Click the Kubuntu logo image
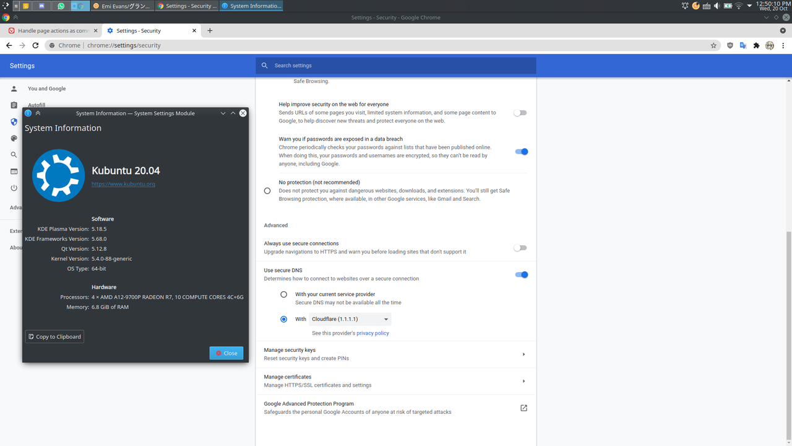 tap(58, 175)
